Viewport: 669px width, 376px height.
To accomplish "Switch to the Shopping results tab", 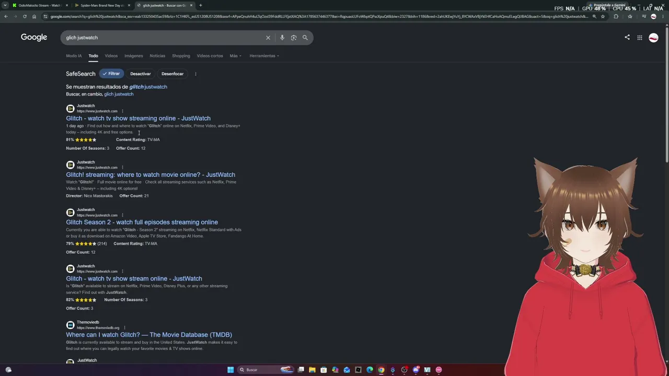I will [181, 56].
